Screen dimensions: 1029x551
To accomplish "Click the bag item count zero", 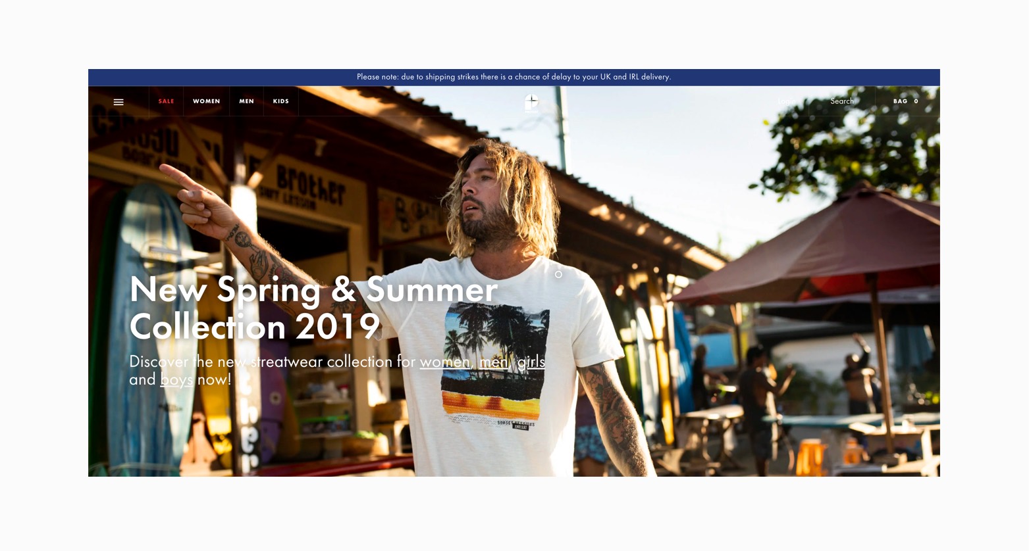I will [916, 101].
